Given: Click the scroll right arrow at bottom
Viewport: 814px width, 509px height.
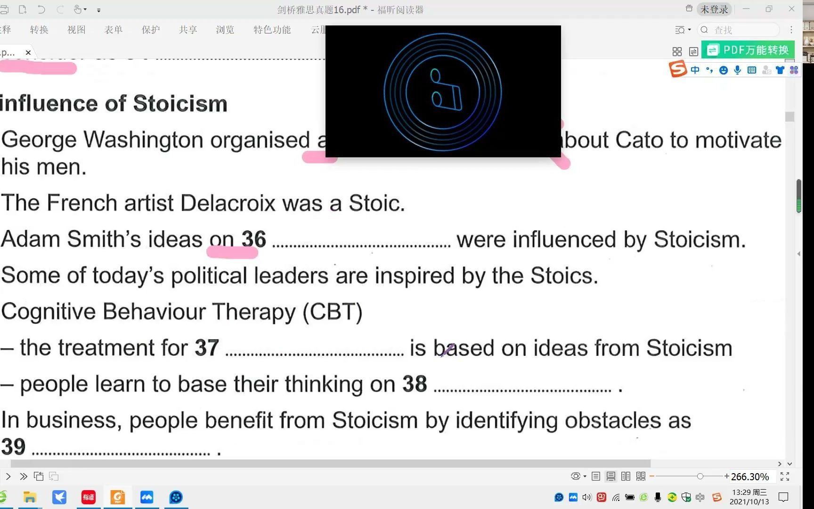Looking at the screenshot, I should point(780,464).
